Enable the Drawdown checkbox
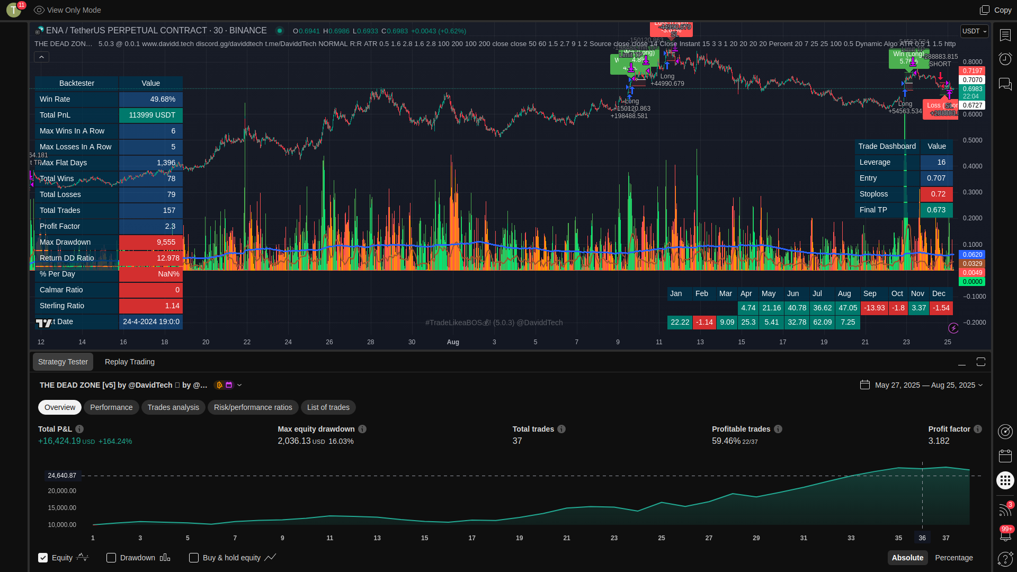Viewport: 1017px width, 572px height. click(x=111, y=558)
